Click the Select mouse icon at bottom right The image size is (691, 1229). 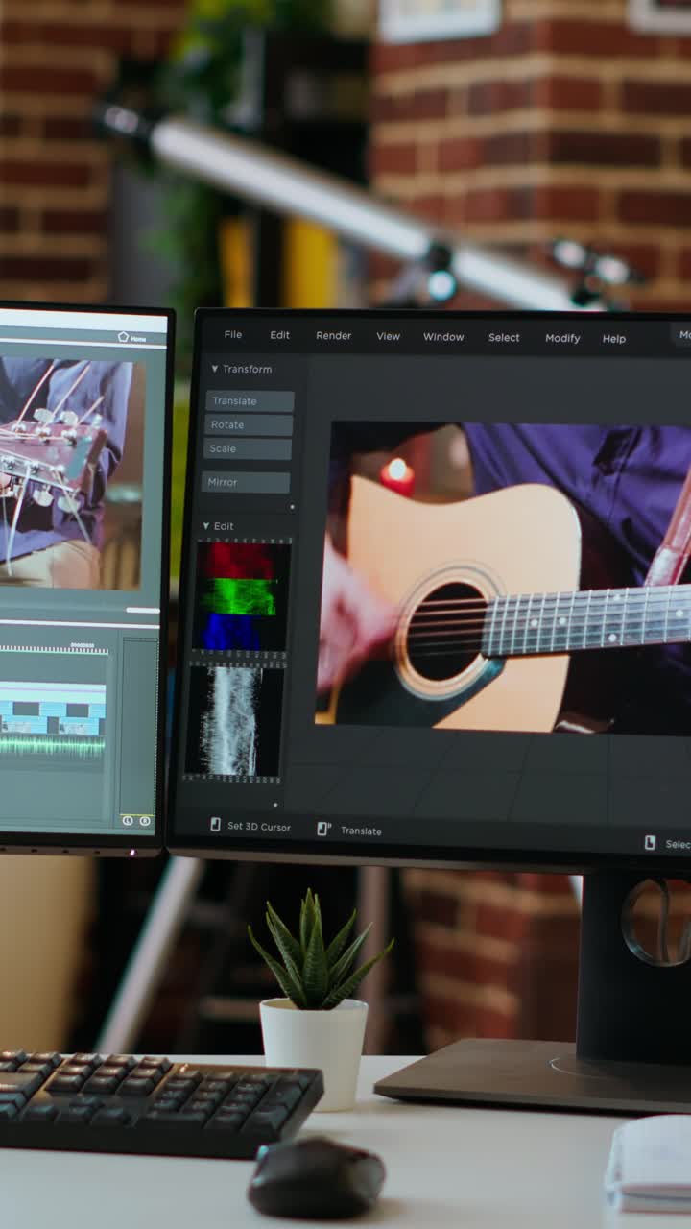[x=650, y=843]
